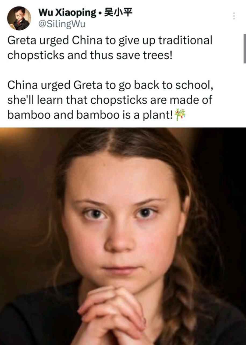
Task: Click the scrollbar thumb on right edge
Action: [244, 49]
